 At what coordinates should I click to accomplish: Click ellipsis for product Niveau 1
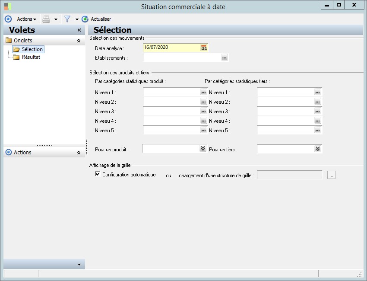pos(203,93)
